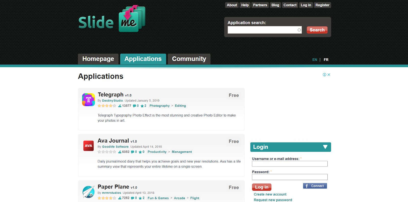
Task: Click the Ava Journal comments bubble icon
Action: tap(133, 152)
